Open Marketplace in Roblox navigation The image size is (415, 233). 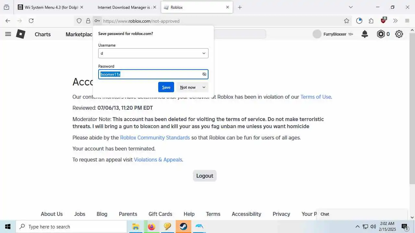[79, 34]
